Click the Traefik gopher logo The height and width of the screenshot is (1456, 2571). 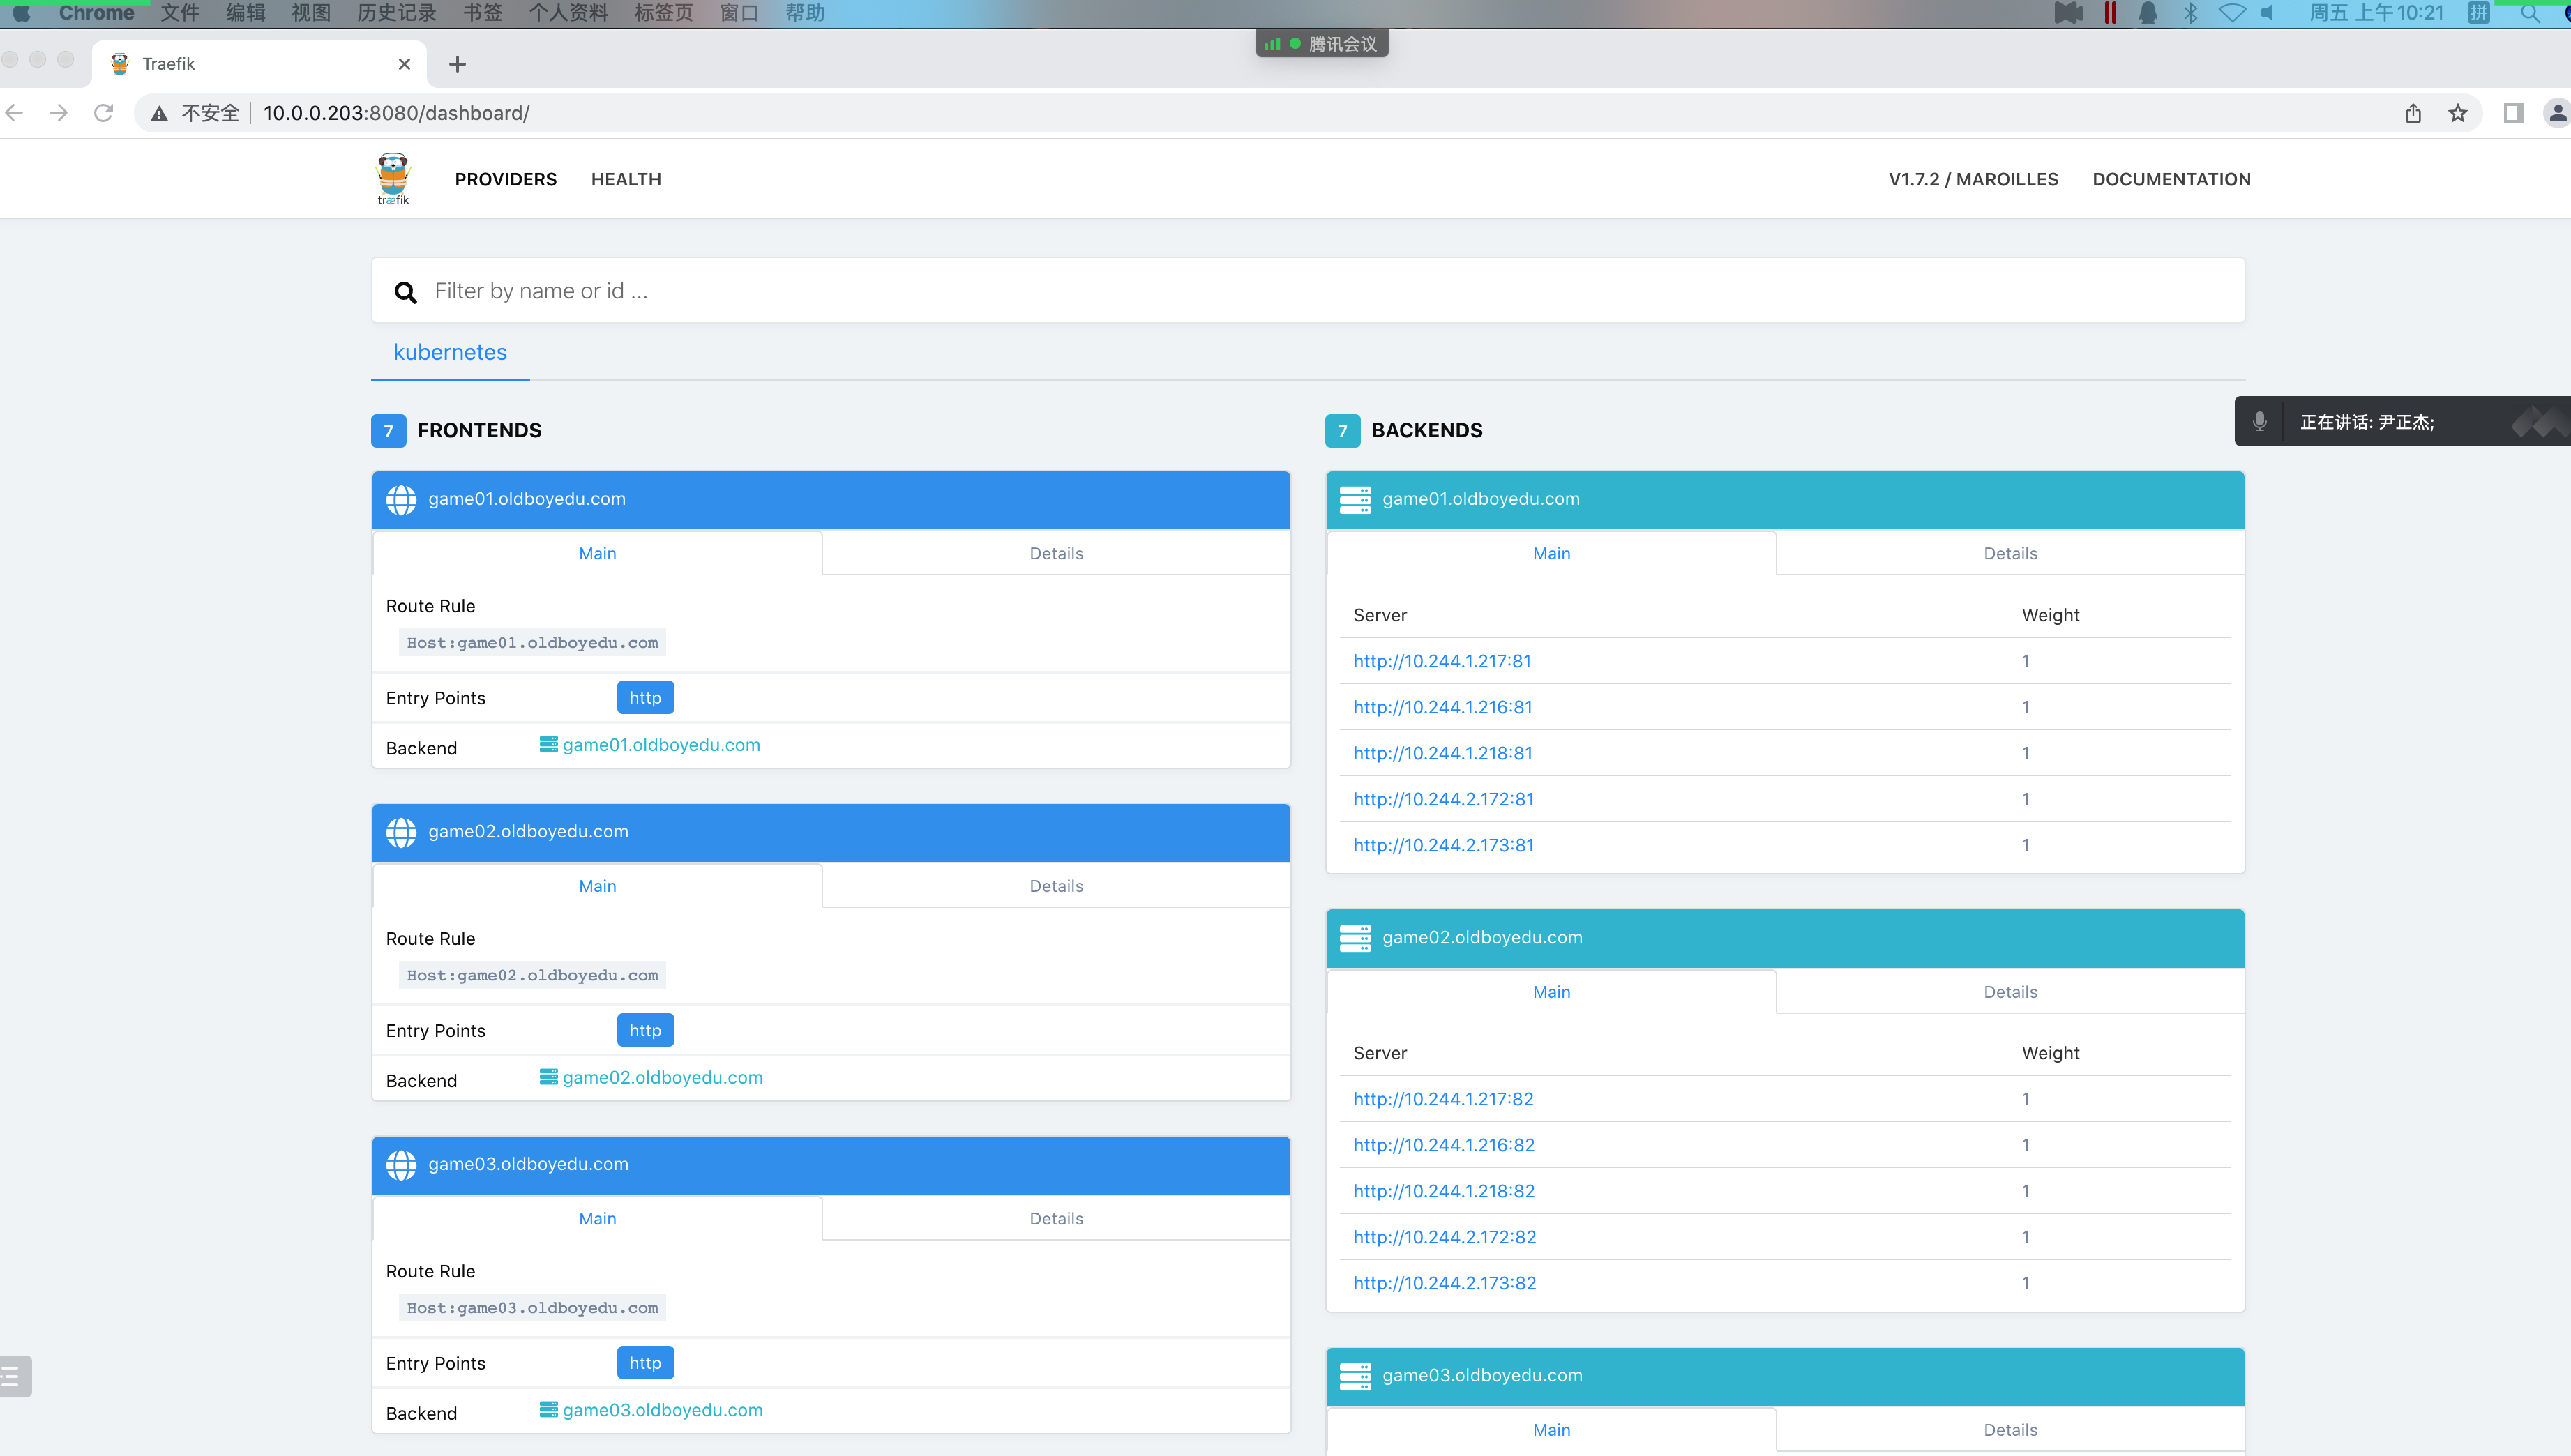393,178
